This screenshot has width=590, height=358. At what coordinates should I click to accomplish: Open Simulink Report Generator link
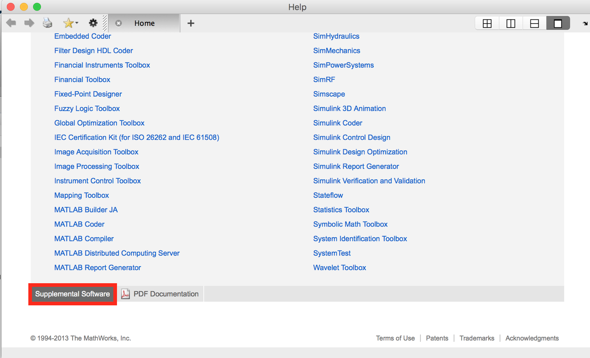356,167
